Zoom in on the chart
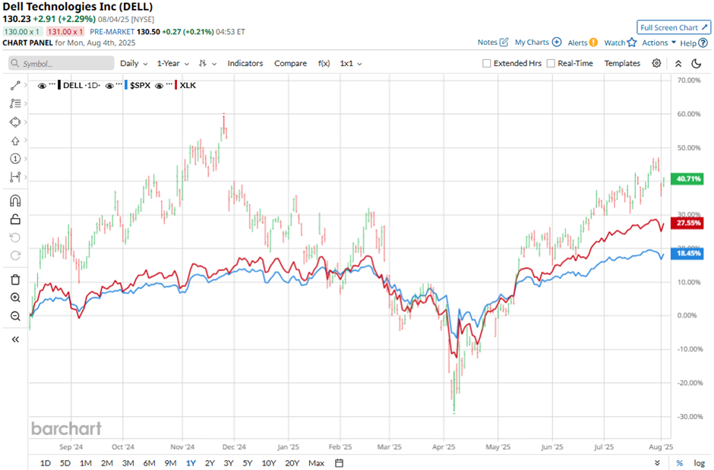714x470 pixels. [x=15, y=298]
